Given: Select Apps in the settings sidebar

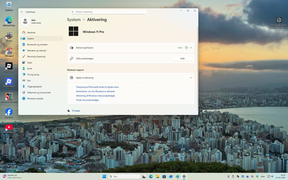Looking at the screenshot, I should tap(30, 62).
